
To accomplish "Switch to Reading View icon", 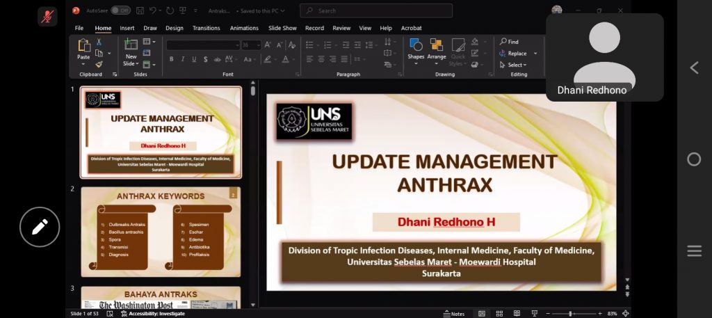I will click(x=517, y=313).
